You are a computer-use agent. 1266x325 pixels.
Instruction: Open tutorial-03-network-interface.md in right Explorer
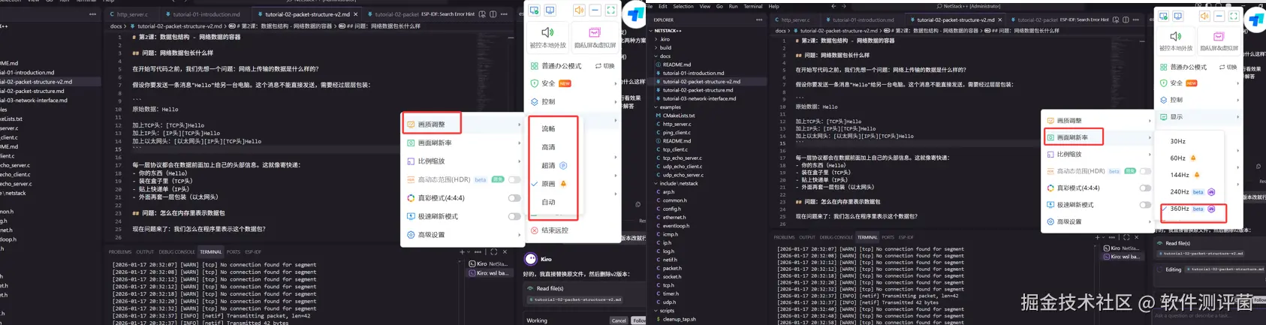point(698,98)
